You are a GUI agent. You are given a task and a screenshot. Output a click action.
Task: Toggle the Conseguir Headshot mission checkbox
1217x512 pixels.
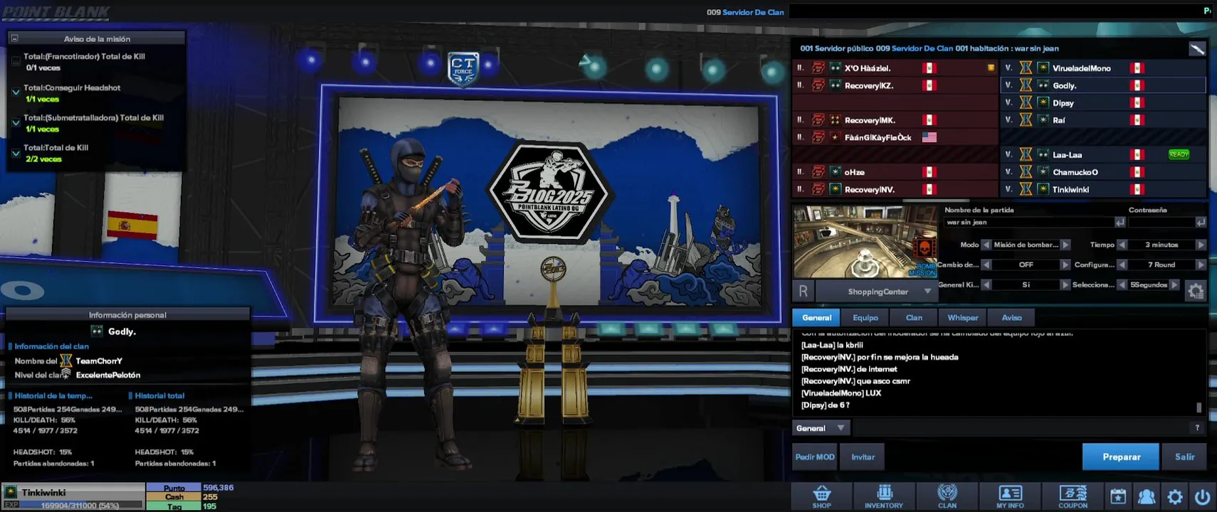pos(16,92)
